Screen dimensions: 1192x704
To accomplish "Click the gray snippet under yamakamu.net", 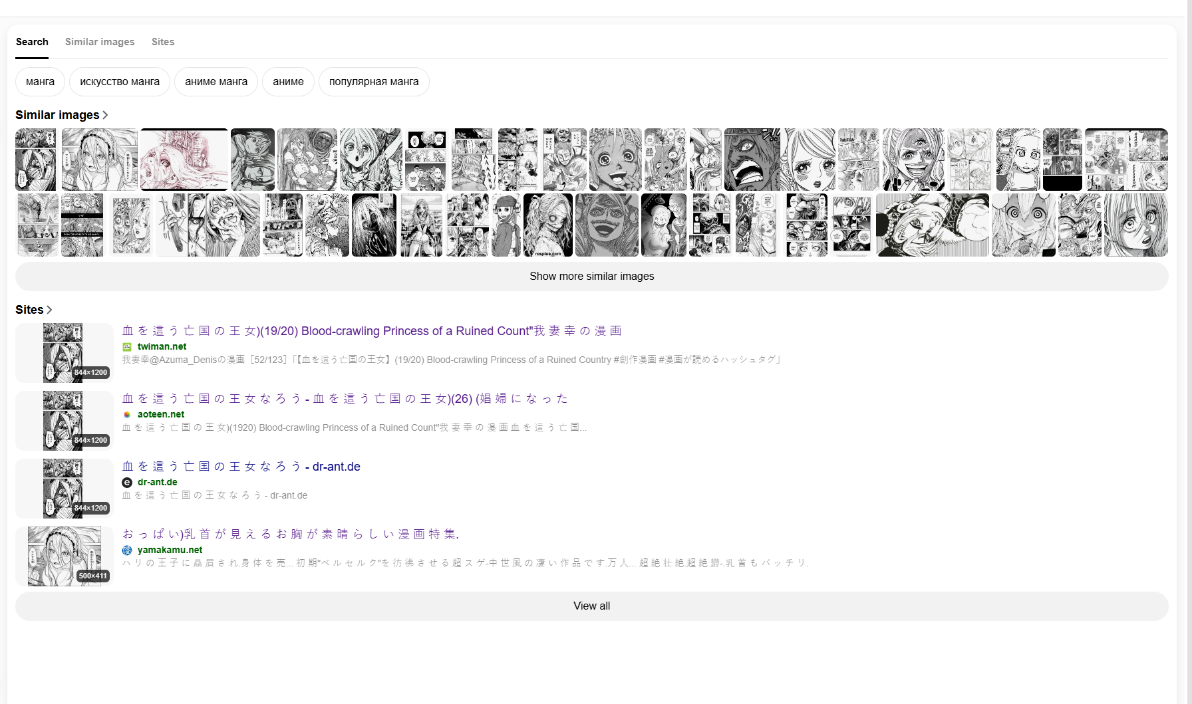I will [466, 563].
